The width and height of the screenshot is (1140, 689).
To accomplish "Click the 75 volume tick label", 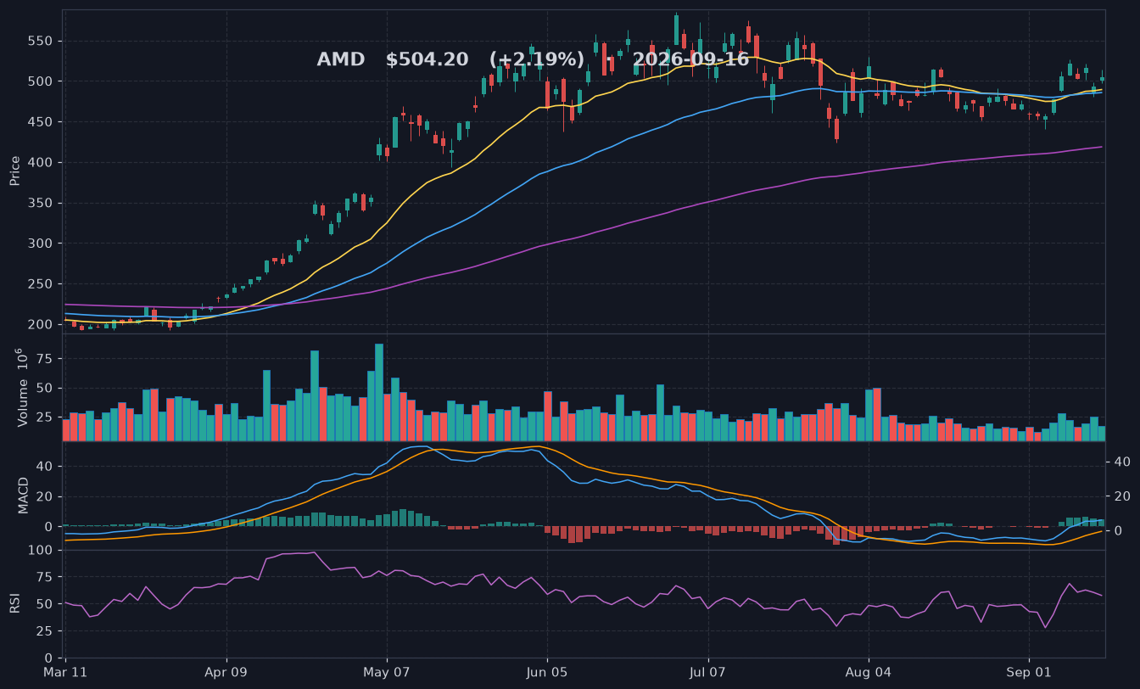I will (46, 359).
